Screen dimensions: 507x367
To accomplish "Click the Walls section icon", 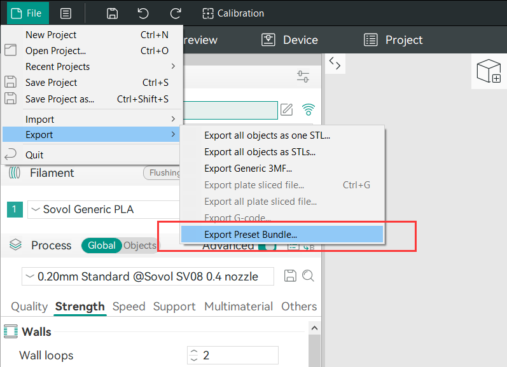I will 11,332.
